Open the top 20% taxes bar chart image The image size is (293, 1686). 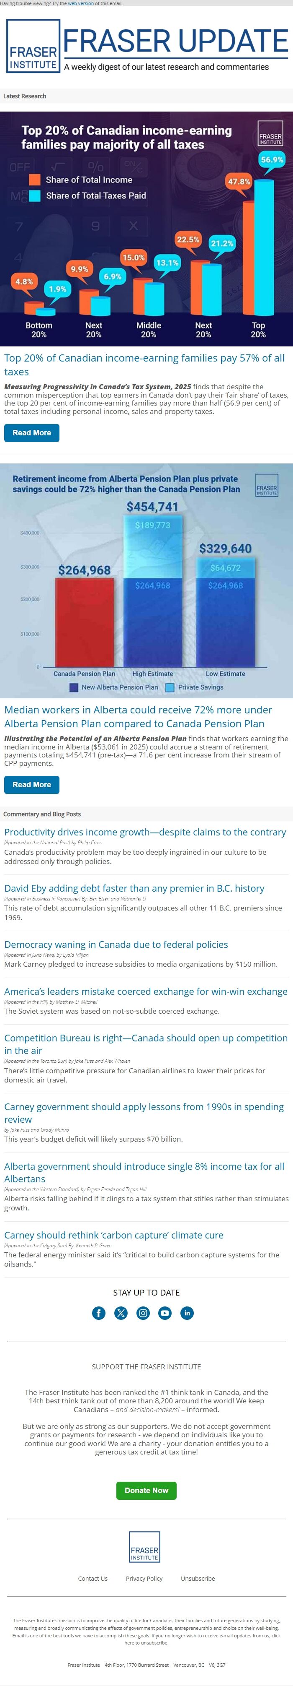(146, 229)
